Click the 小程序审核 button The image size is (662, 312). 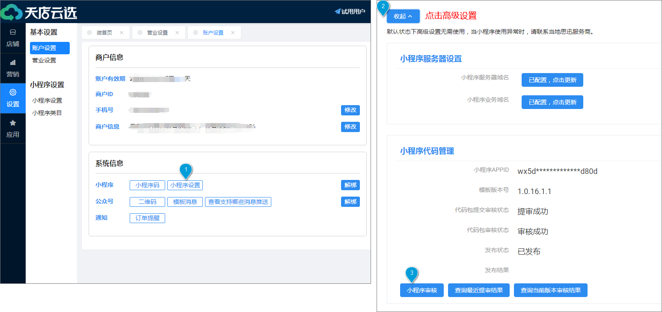[422, 290]
